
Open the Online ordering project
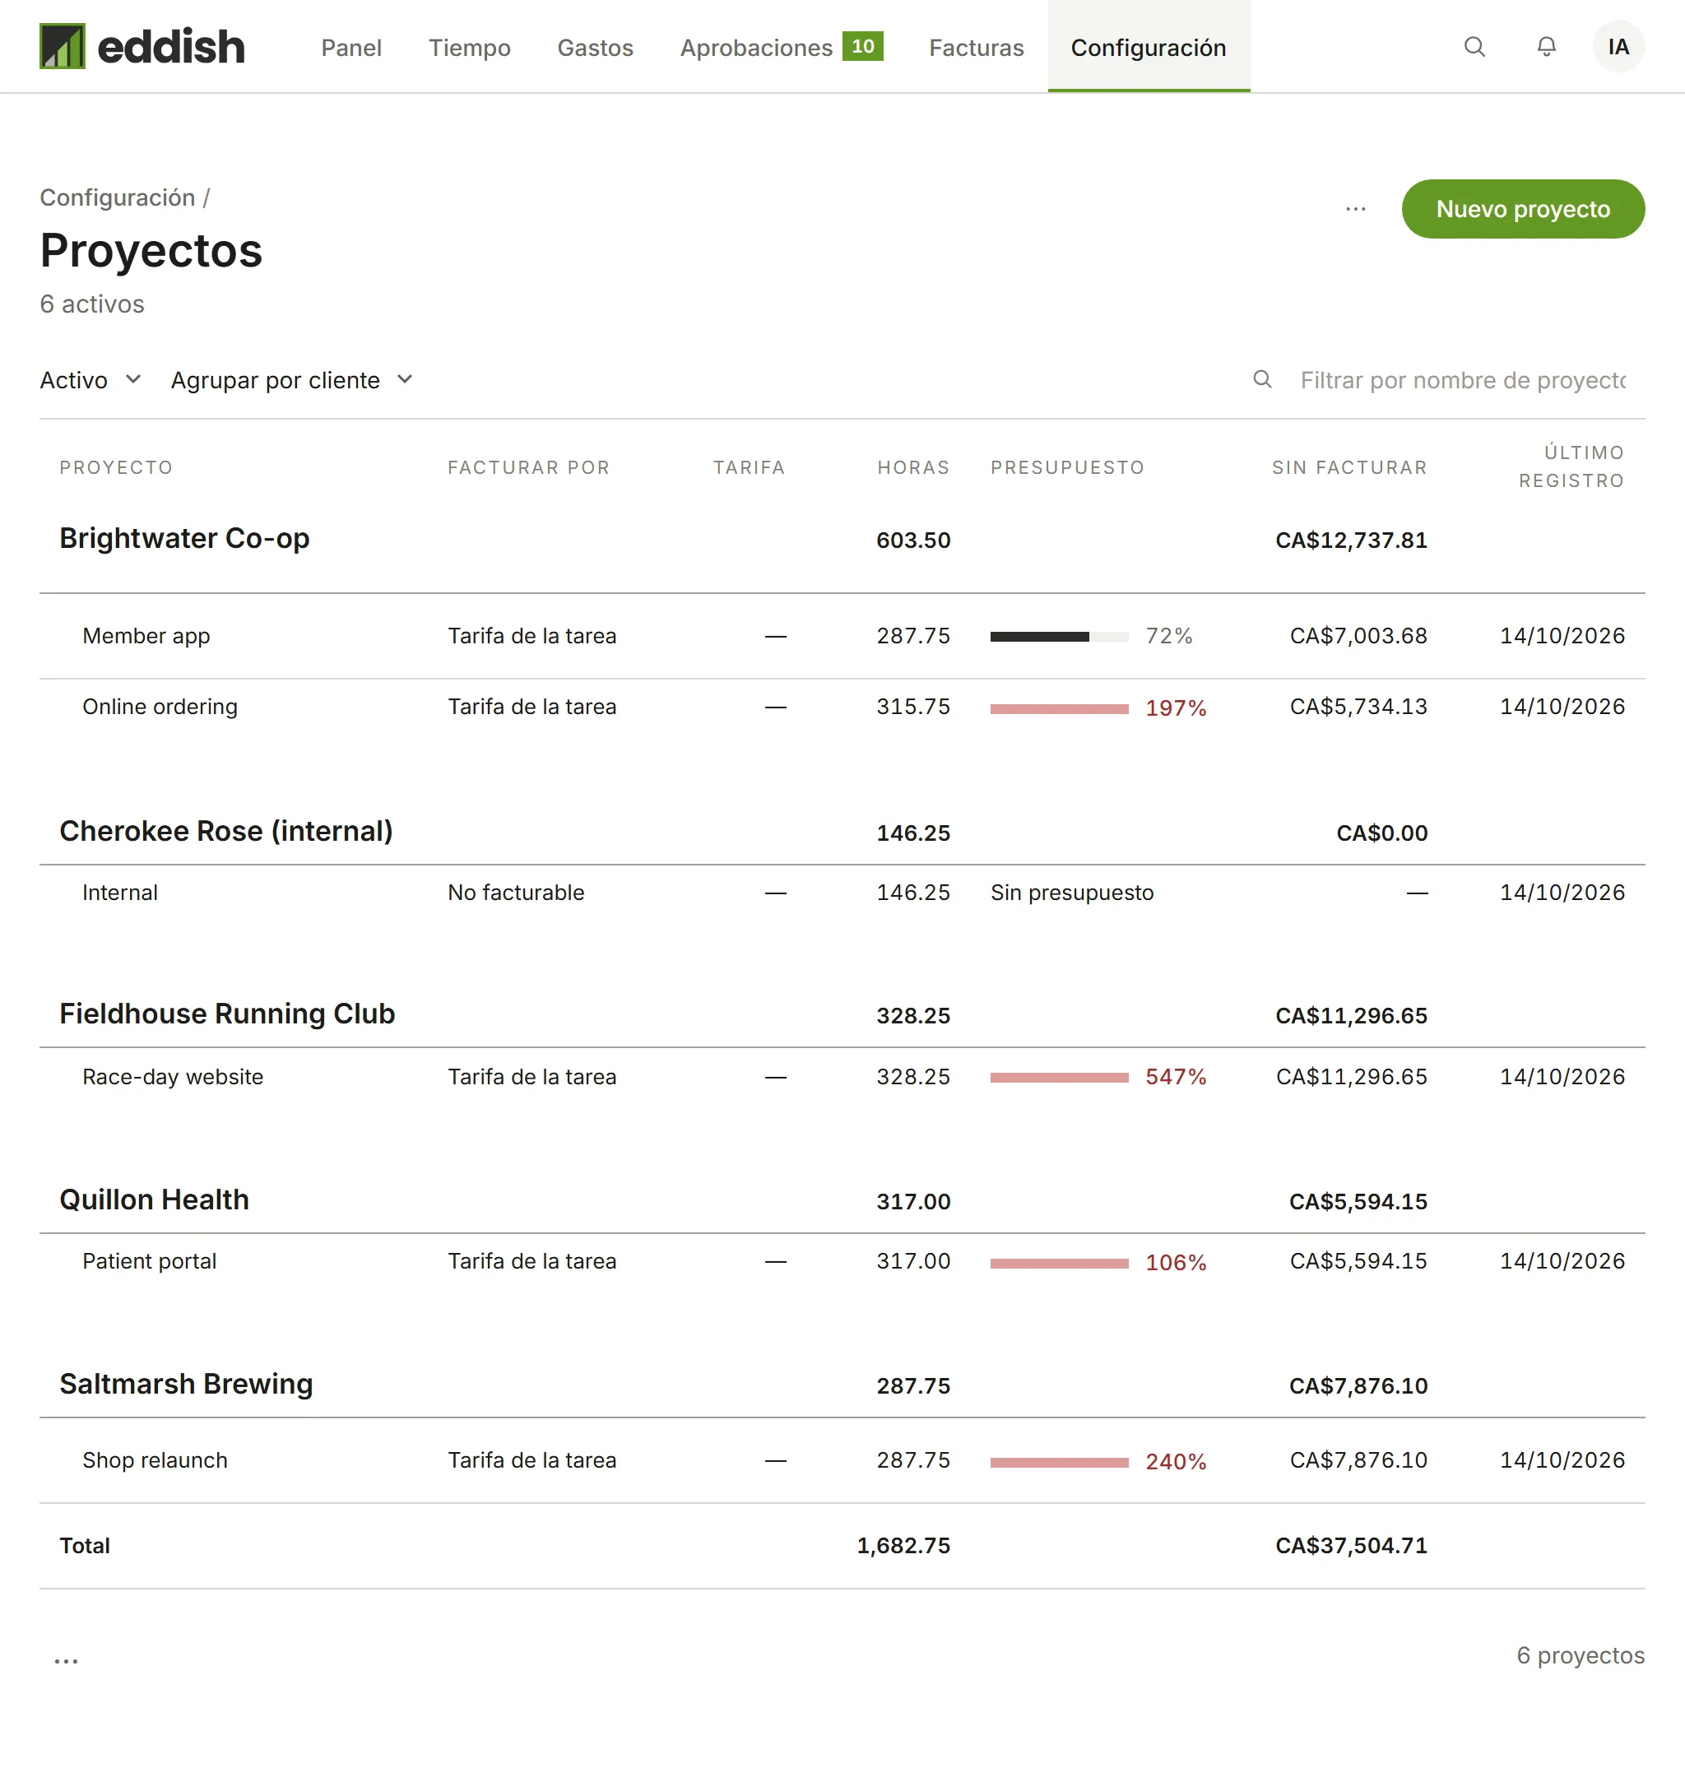point(160,707)
